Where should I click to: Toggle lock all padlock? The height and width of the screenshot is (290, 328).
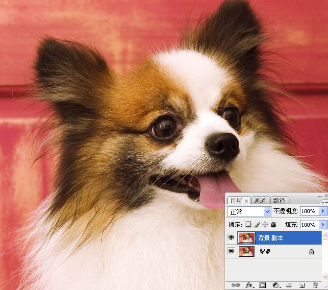tap(273, 224)
